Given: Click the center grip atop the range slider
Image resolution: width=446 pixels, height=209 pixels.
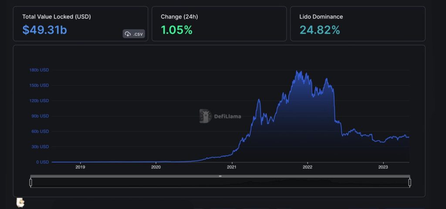Looking at the screenshot, I should (x=220, y=176).
